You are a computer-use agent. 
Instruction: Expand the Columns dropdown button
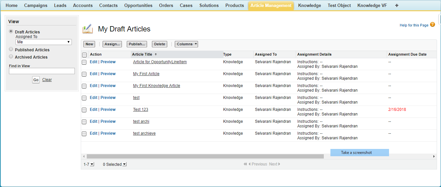click(186, 44)
